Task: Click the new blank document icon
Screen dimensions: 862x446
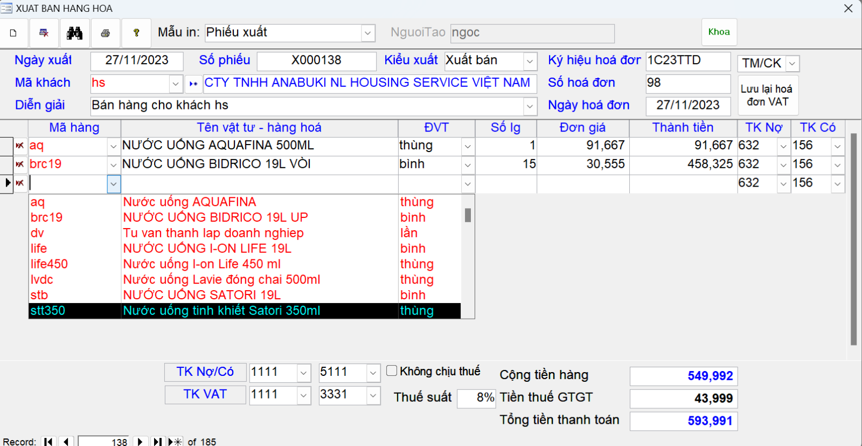Action: tap(13, 33)
